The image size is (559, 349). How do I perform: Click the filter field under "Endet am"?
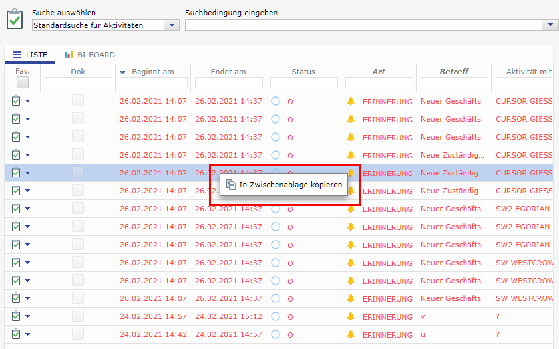[228, 83]
